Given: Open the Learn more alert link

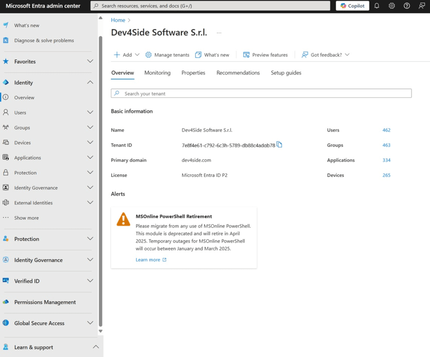Looking at the screenshot, I should [x=151, y=260].
